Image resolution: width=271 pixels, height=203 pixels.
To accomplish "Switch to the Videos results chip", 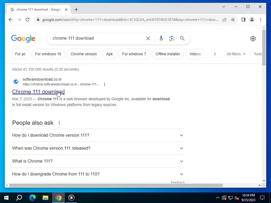I will pos(195,54).
